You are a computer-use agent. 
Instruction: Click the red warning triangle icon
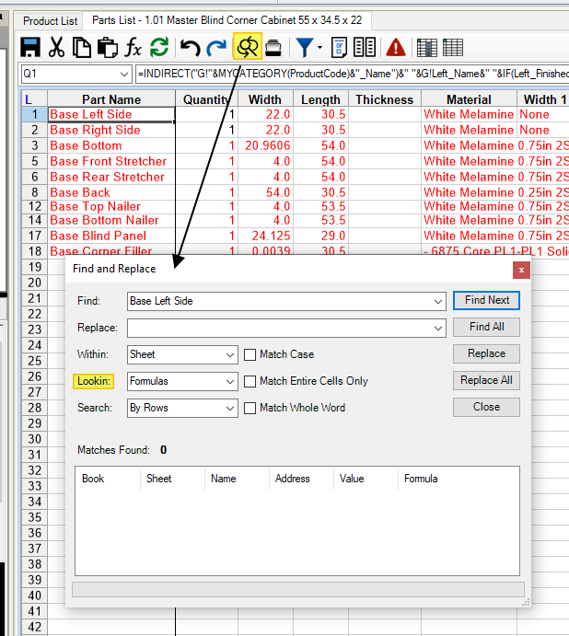[396, 47]
